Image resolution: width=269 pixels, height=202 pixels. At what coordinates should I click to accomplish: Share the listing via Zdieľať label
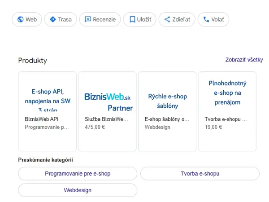(181, 19)
